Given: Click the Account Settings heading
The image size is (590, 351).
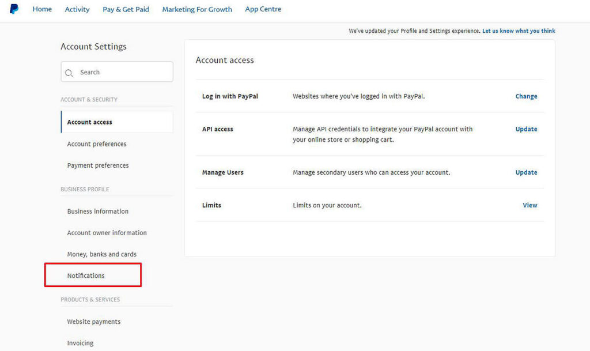Looking at the screenshot, I should [93, 47].
